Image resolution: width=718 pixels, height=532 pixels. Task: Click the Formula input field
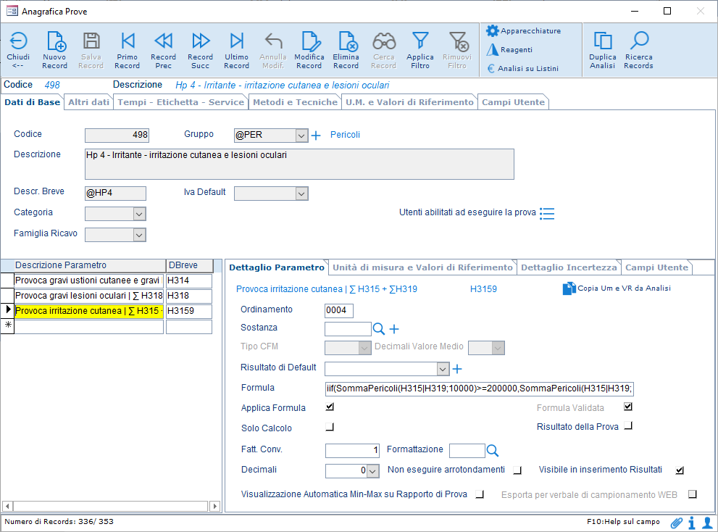click(480, 388)
